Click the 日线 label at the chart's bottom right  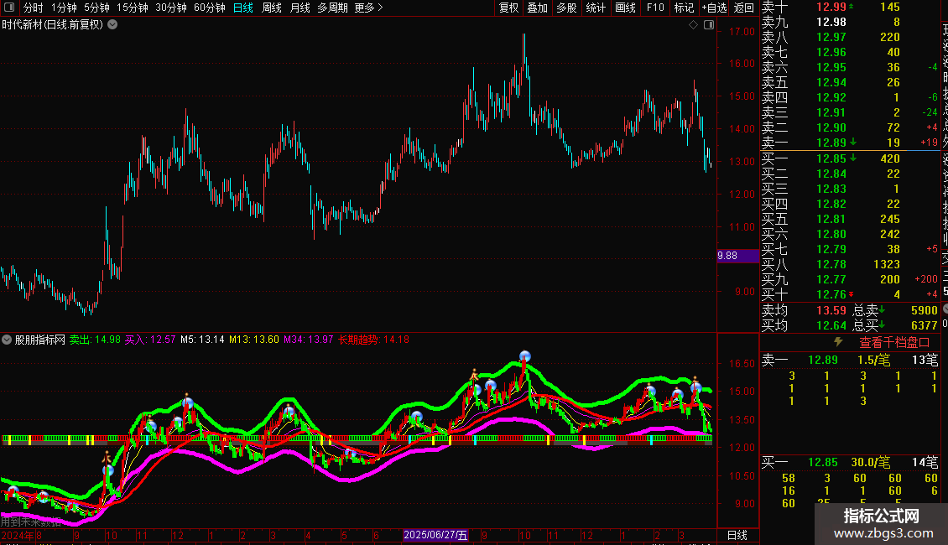pos(737,535)
